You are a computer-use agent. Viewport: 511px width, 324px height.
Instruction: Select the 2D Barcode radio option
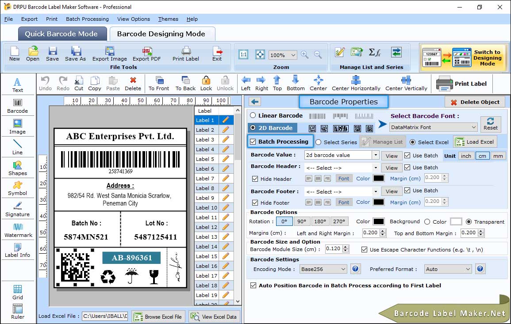point(253,128)
